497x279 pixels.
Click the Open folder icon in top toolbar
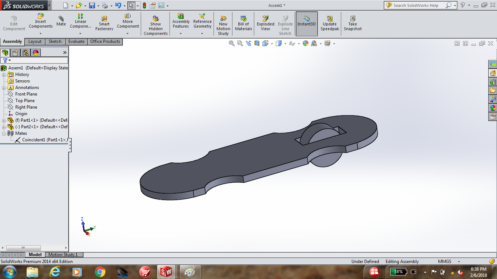(x=79, y=5)
